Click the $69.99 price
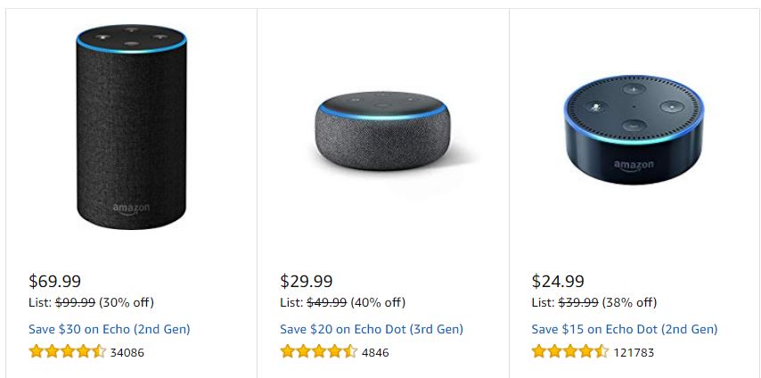 click(55, 282)
